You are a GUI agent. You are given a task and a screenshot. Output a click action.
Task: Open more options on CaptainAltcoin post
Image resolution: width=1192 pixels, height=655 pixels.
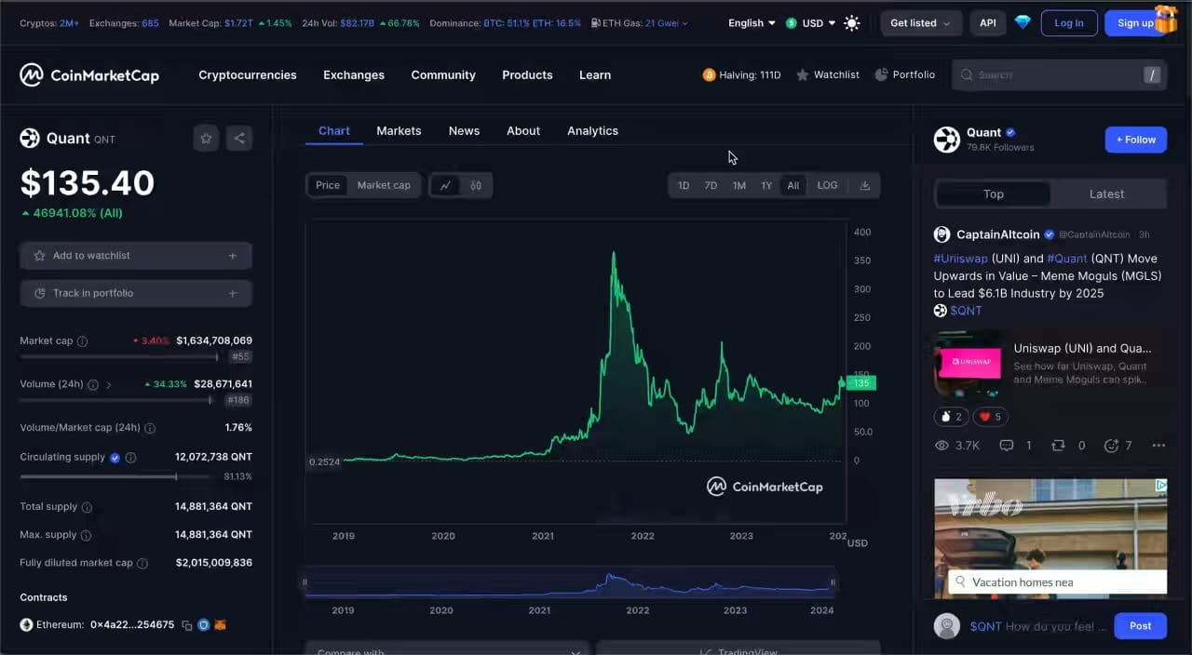point(1158,446)
